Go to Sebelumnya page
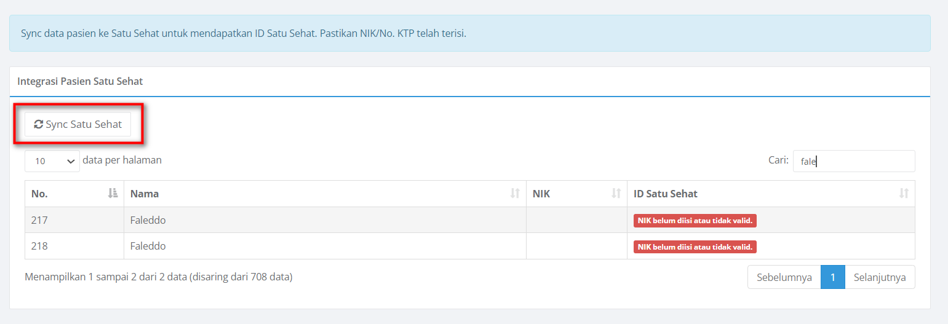This screenshot has width=948, height=324. coord(784,277)
